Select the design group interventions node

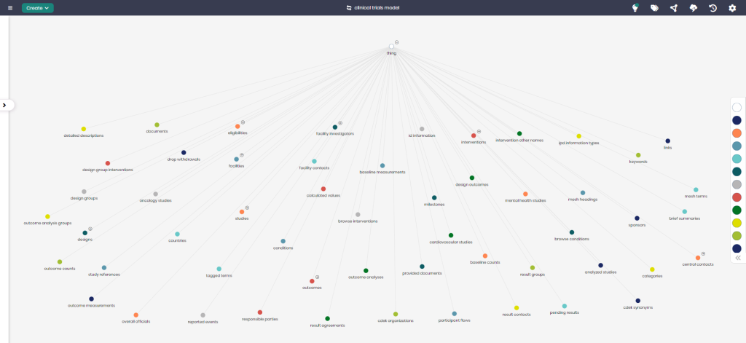[x=108, y=163]
